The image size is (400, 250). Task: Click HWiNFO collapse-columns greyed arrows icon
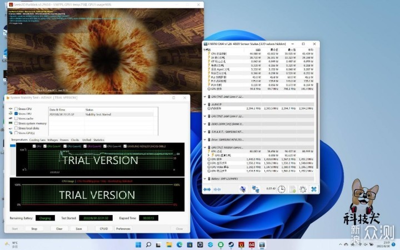pyautogui.click(x=217, y=189)
